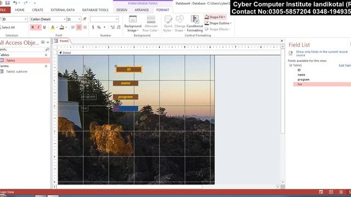Select the name text box on the form
Image resolution: width=351 pixels, height=197 pixels.
point(126,83)
